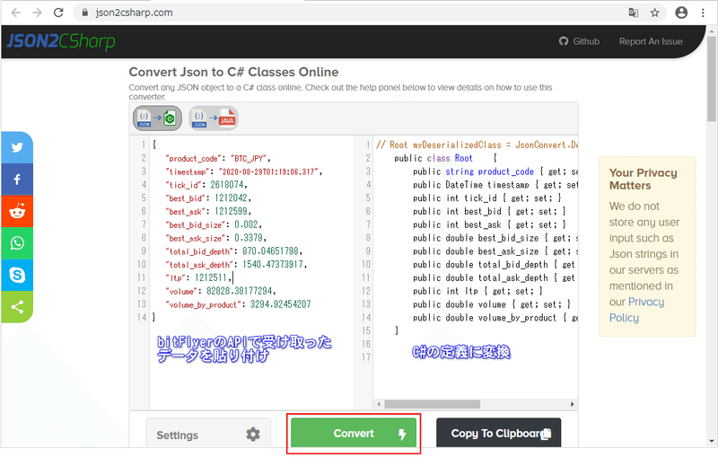Open the browser profile avatar
Image resolution: width=718 pixels, height=457 pixels.
point(681,13)
